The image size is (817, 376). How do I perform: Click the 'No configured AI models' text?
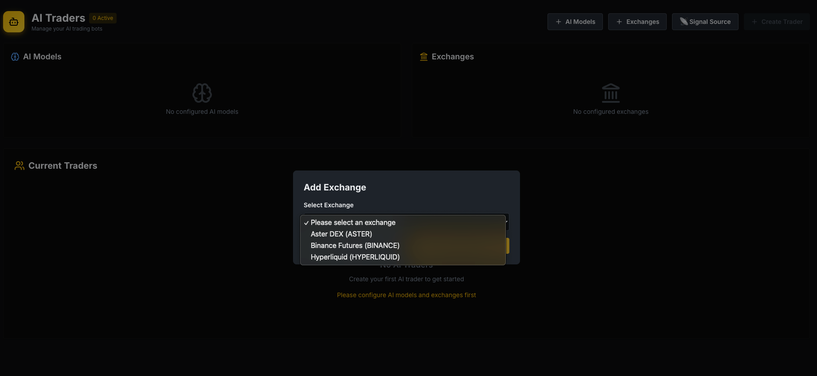[x=202, y=112]
